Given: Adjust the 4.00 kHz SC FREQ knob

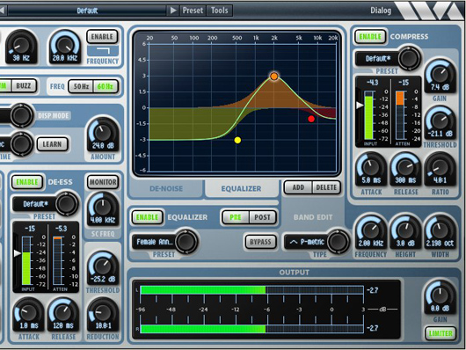Looking at the screenshot, I should 103,208.
